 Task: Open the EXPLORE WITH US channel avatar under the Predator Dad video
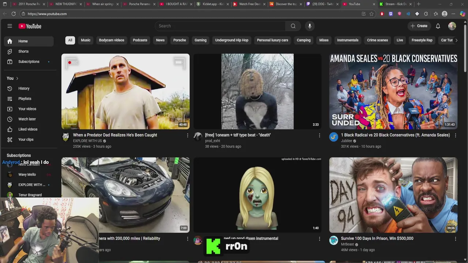tap(66, 137)
